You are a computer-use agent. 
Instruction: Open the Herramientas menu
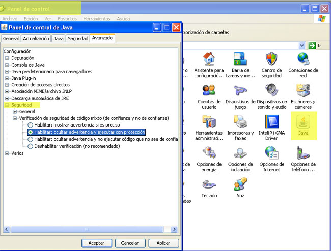(x=97, y=19)
